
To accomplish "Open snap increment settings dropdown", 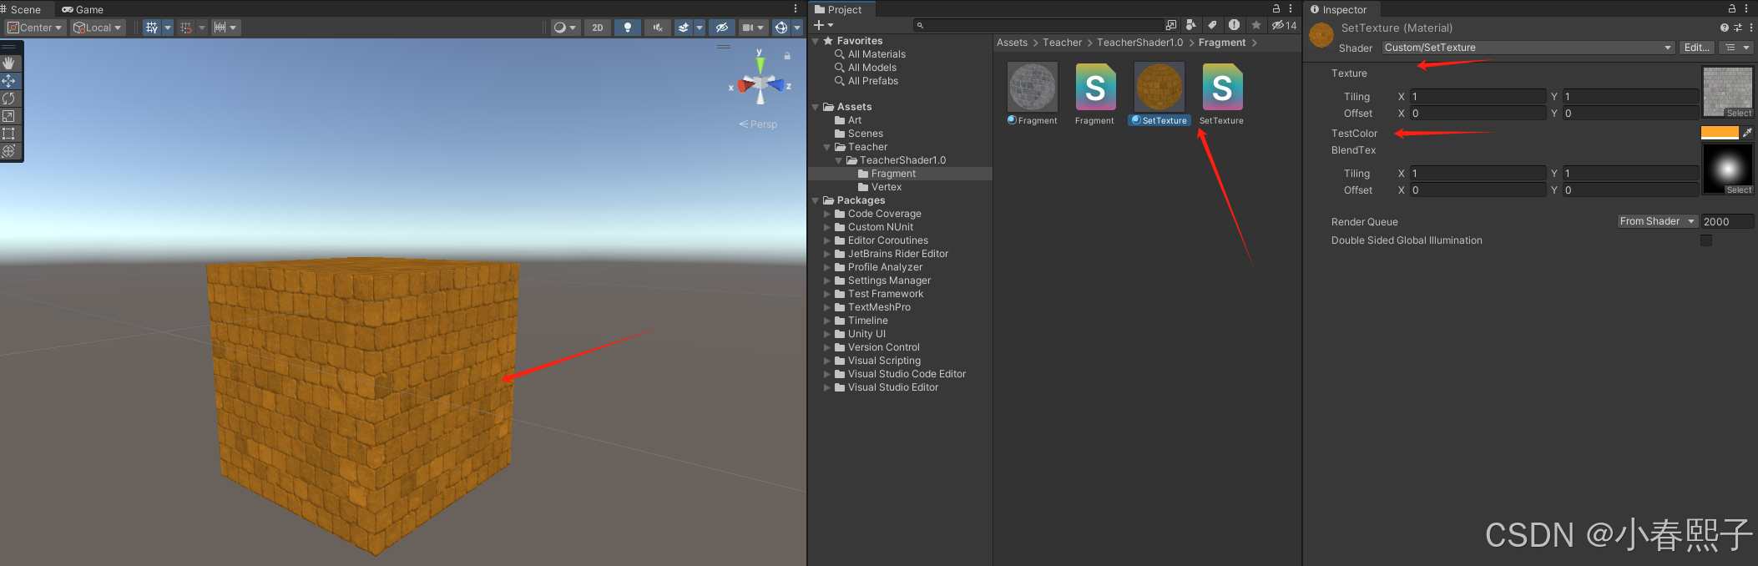I will [225, 28].
